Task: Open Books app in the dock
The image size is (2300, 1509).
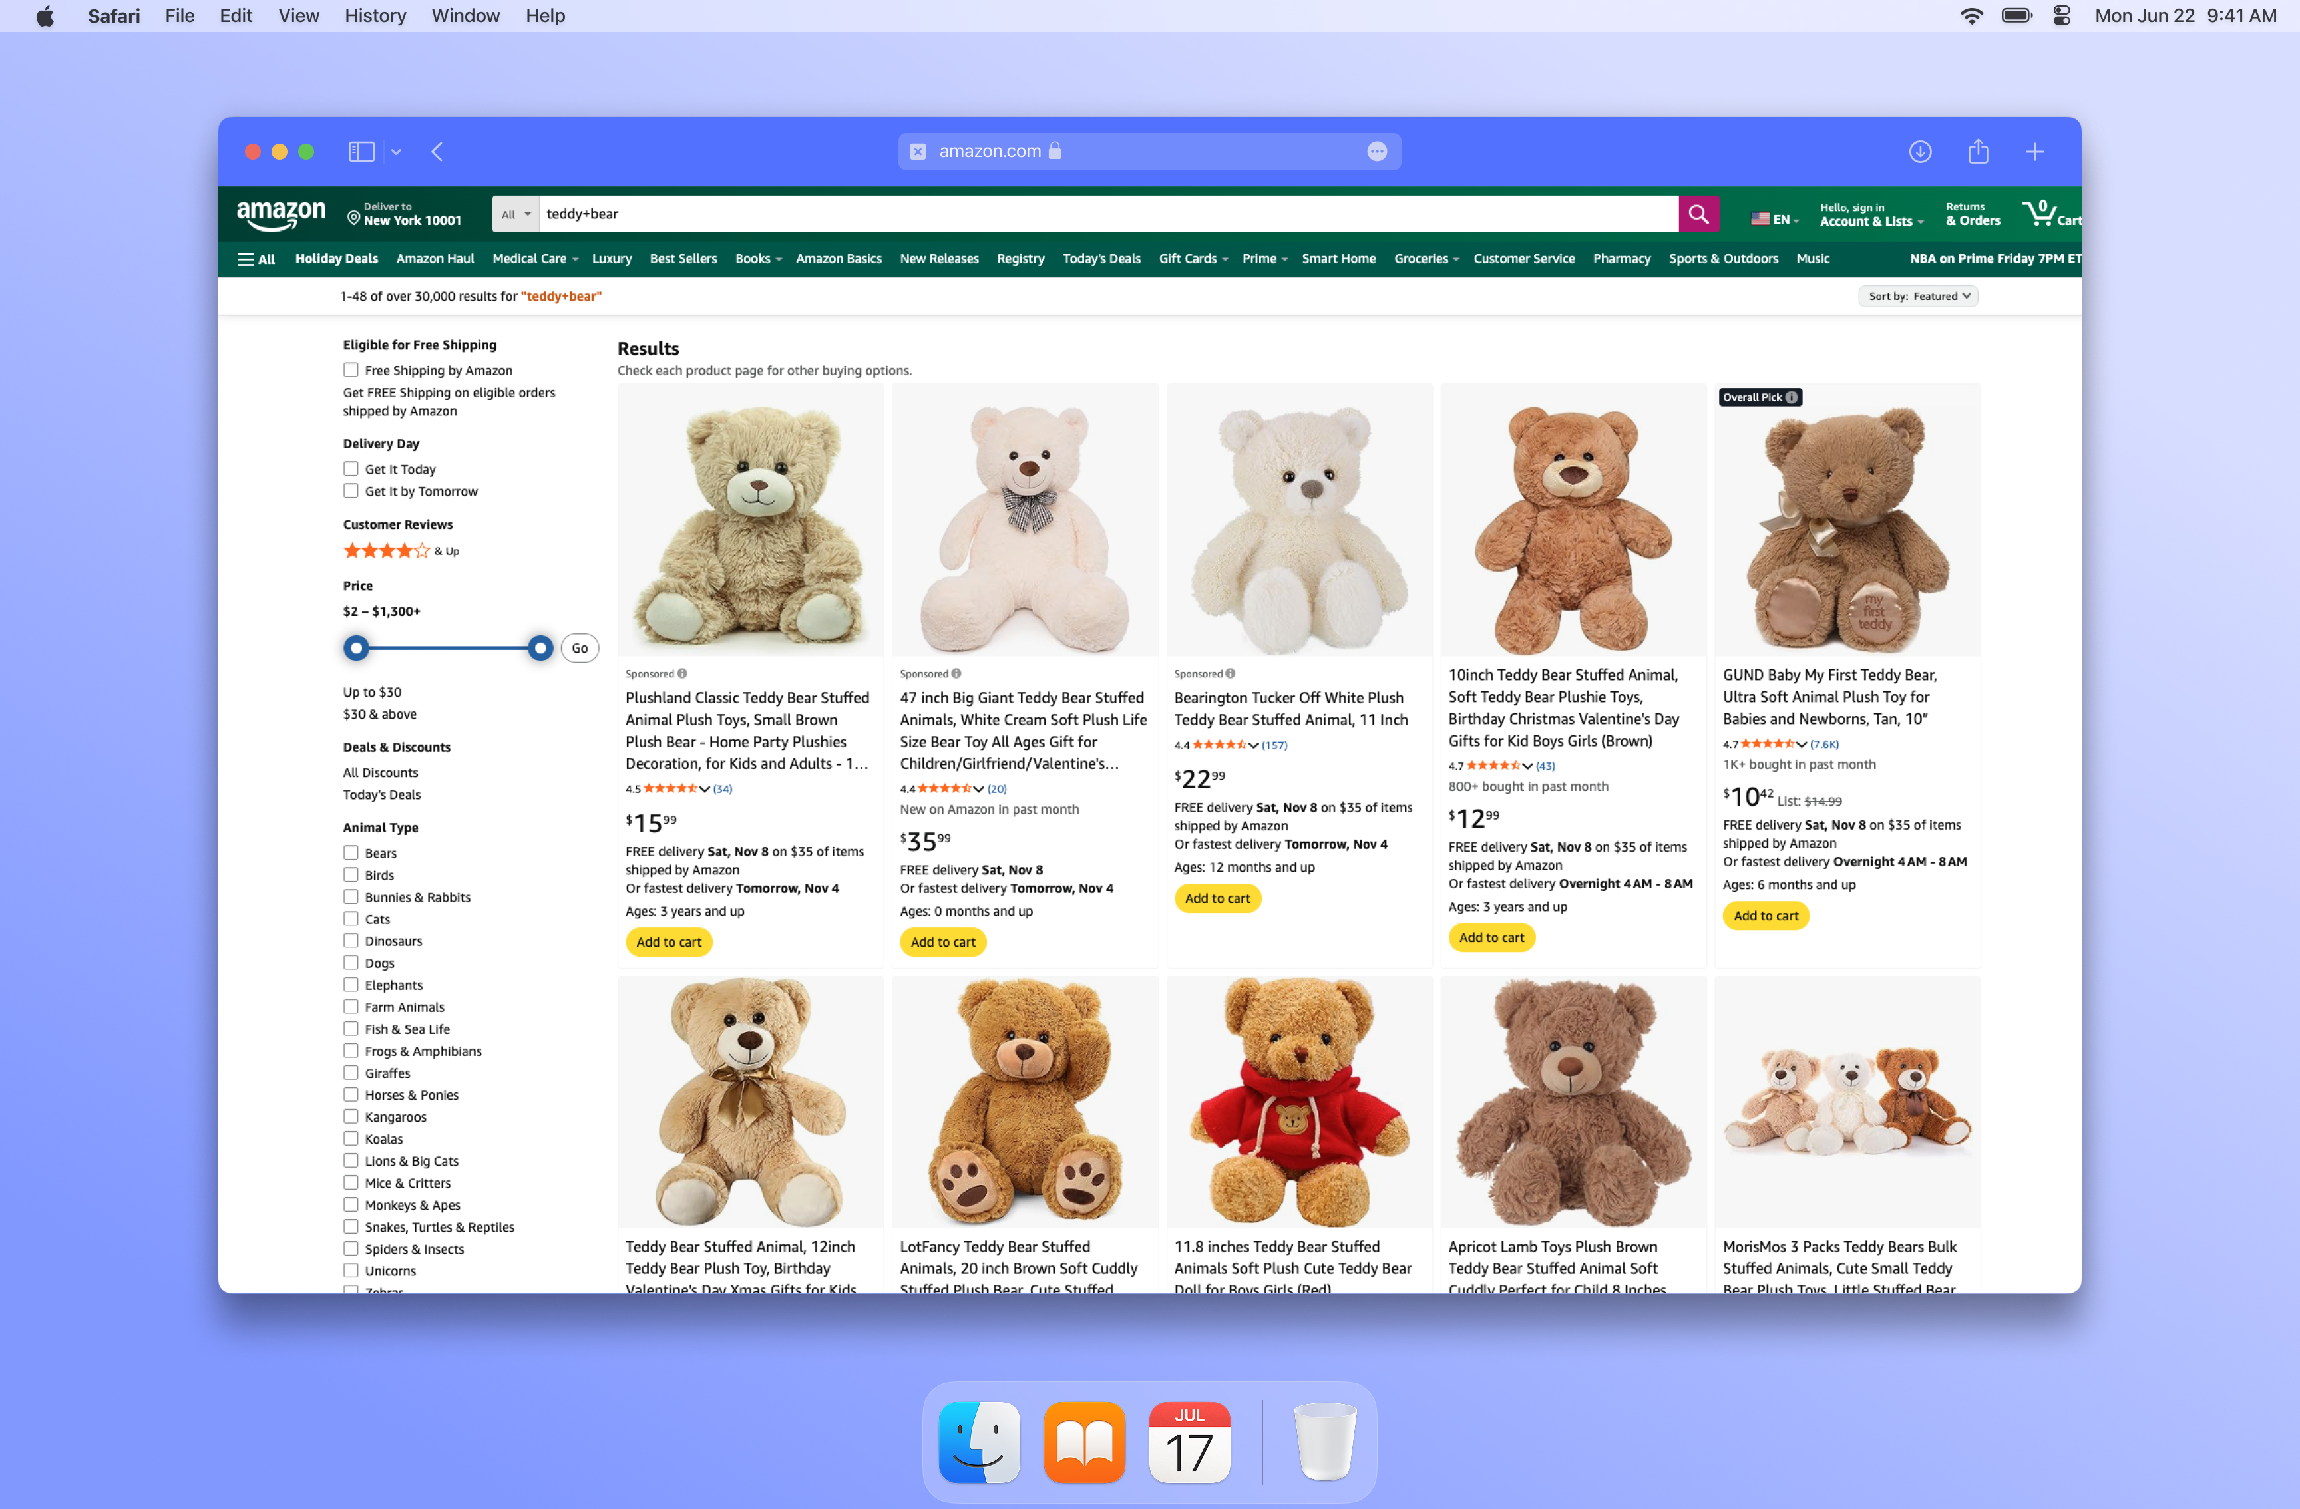Action: [x=1084, y=1441]
